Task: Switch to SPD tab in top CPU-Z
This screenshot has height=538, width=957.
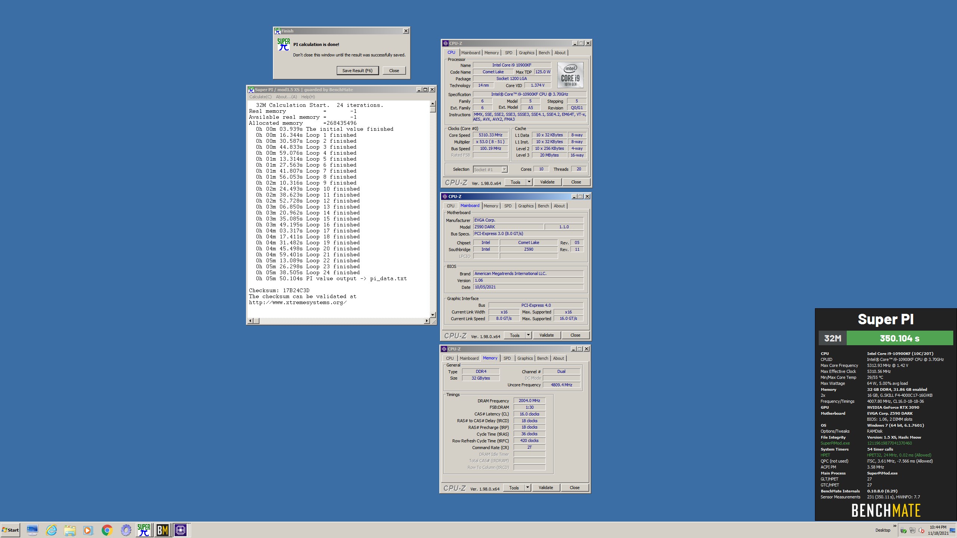Action: 508,53
